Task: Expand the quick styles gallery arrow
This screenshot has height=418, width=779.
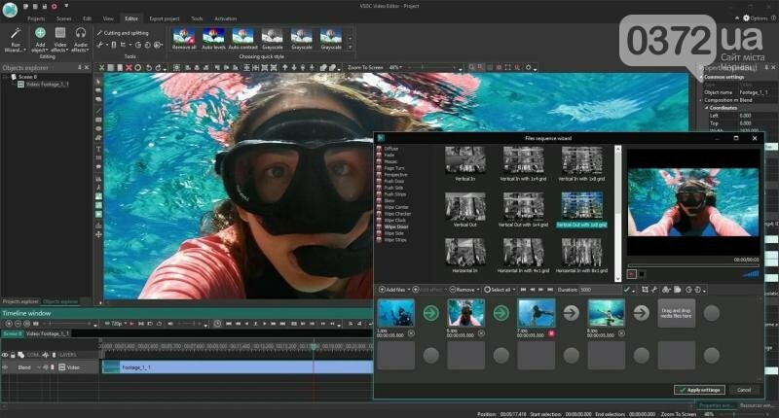Action: click(351, 47)
